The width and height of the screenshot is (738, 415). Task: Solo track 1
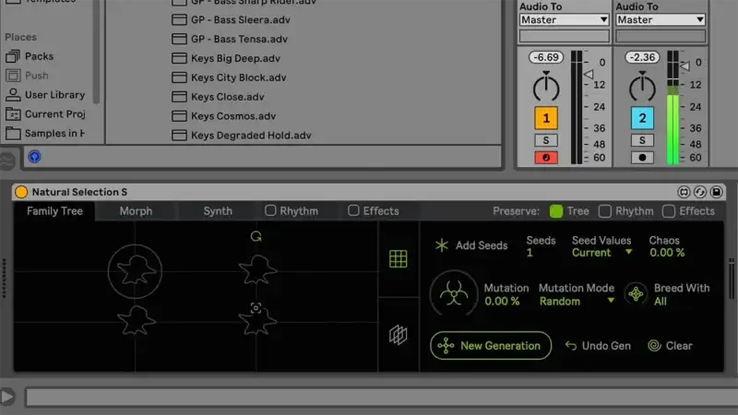coord(546,140)
